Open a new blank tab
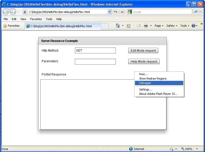The width and height of the screenshot is (205, 152). pyautogui.click(x=105, y=26)
